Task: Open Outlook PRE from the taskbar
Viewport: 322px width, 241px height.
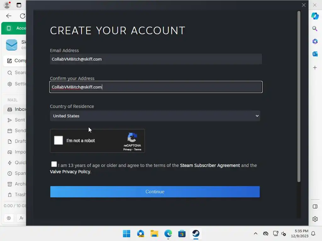Action: pyautogui.click(x=141, y=233)
